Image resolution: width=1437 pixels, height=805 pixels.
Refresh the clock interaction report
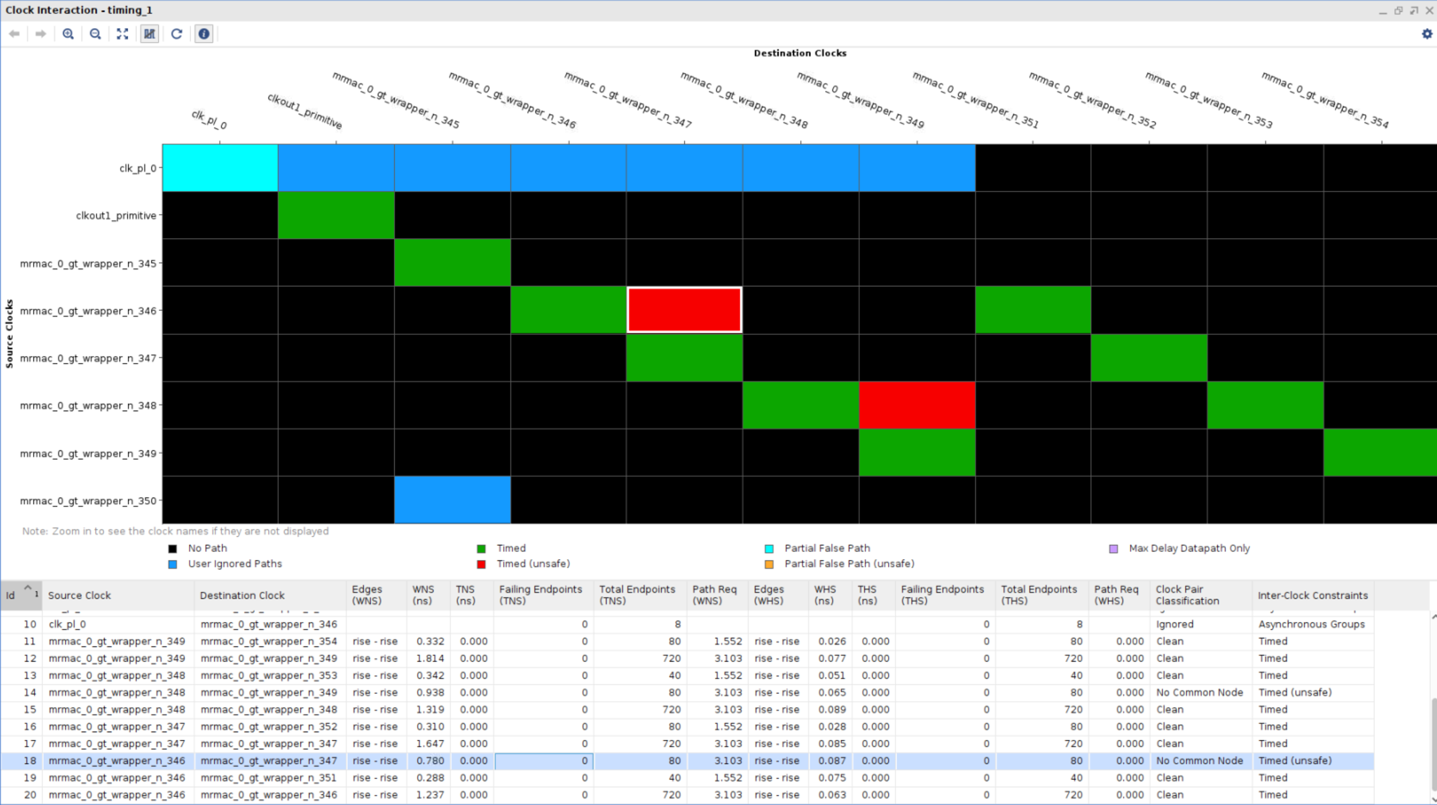point(176,34)
